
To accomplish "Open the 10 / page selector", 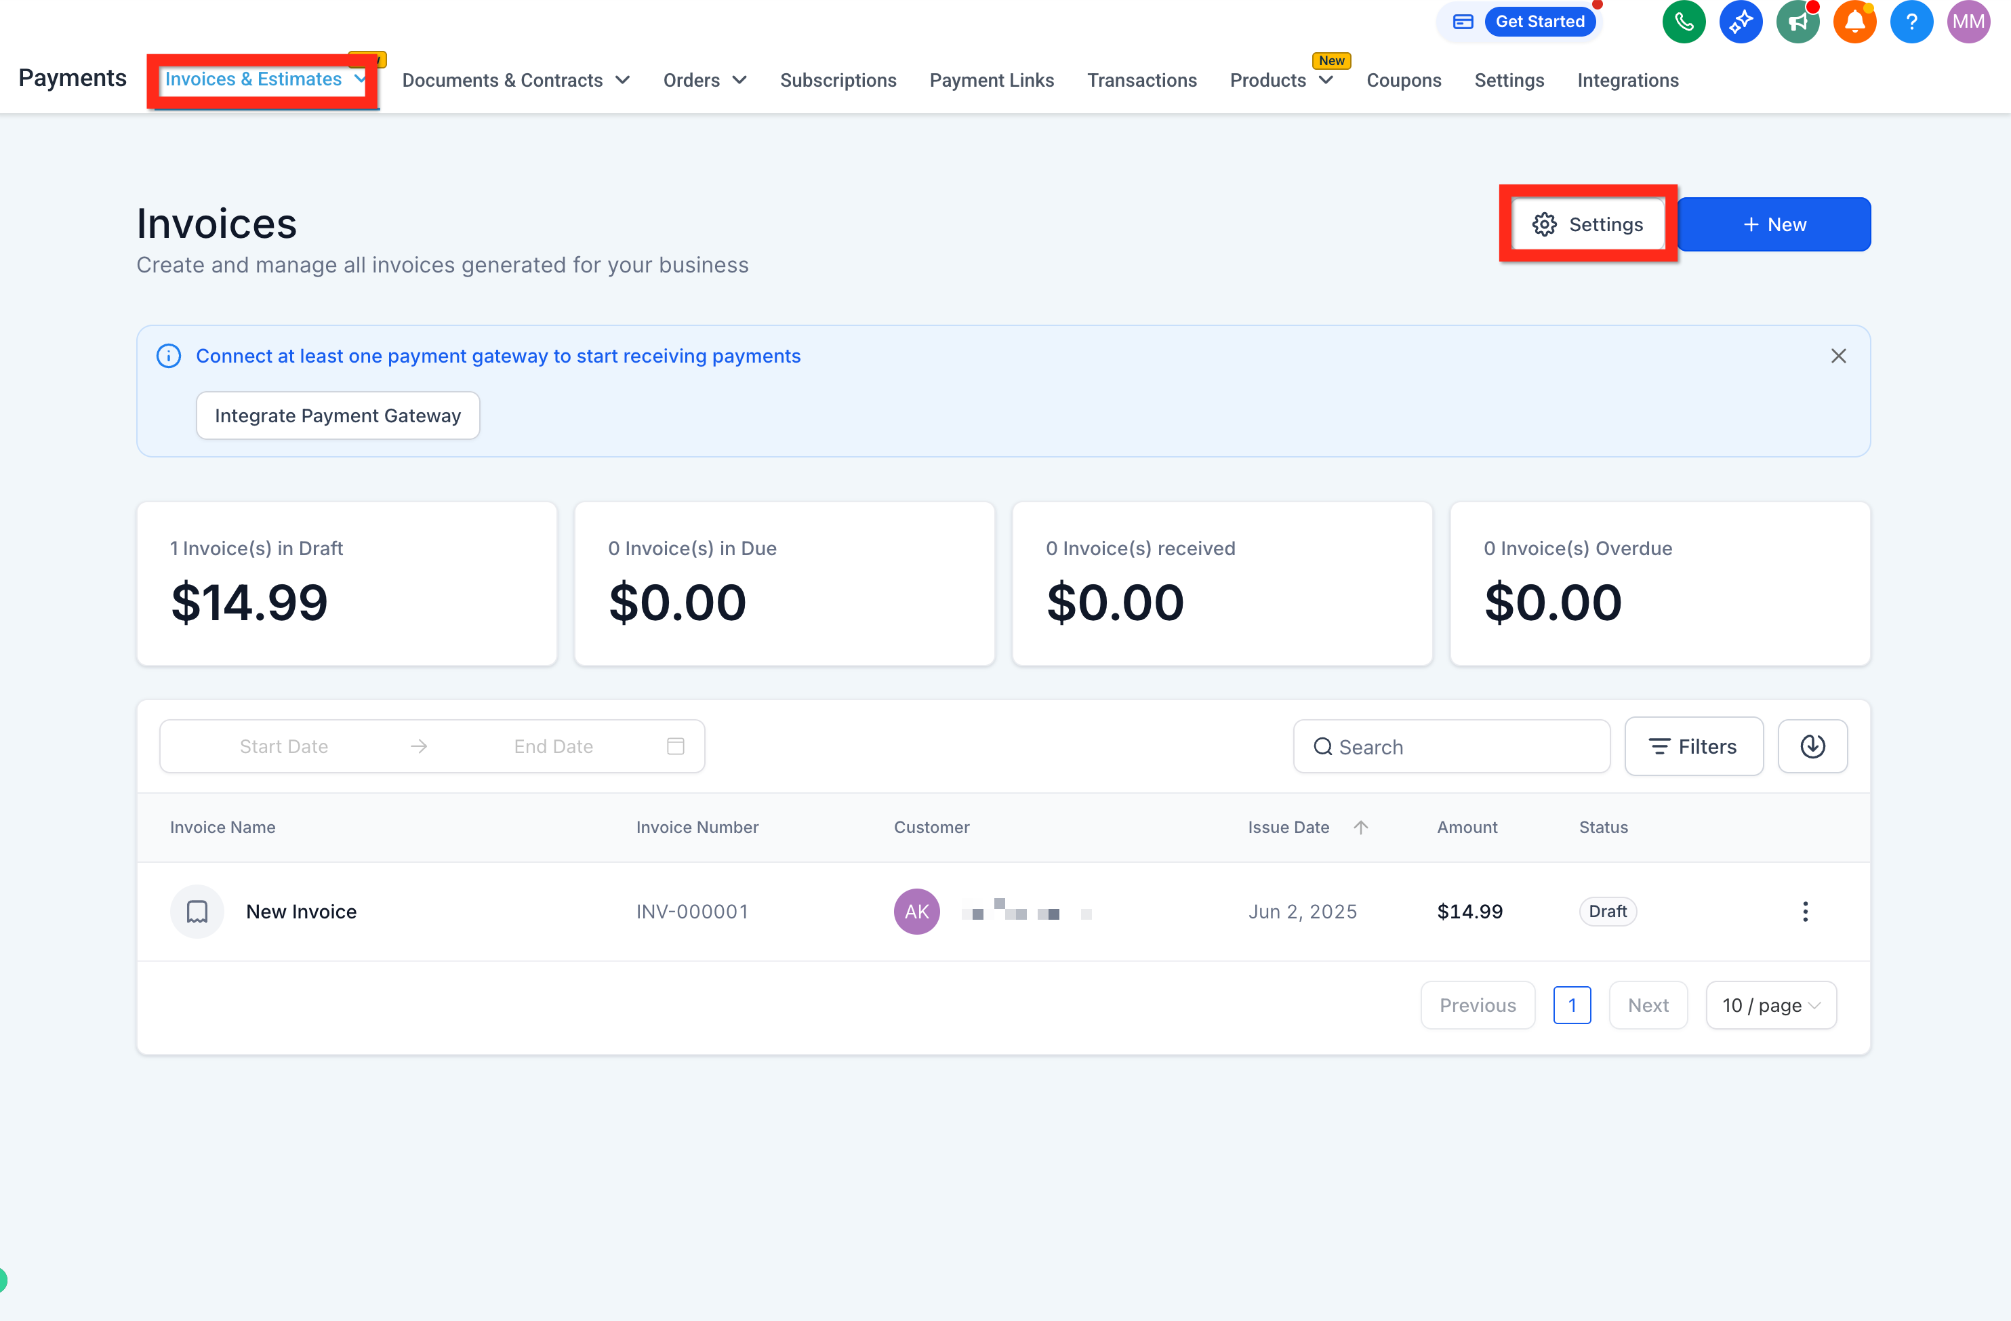I will tap(1770, 1005).
